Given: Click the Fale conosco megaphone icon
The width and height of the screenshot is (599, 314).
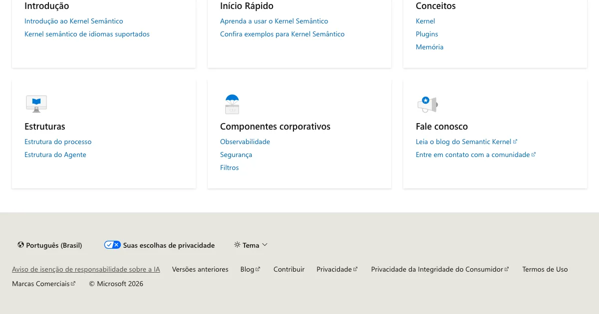Looking at the screenshot, I should pyautogui.click(x=427, y=104).
